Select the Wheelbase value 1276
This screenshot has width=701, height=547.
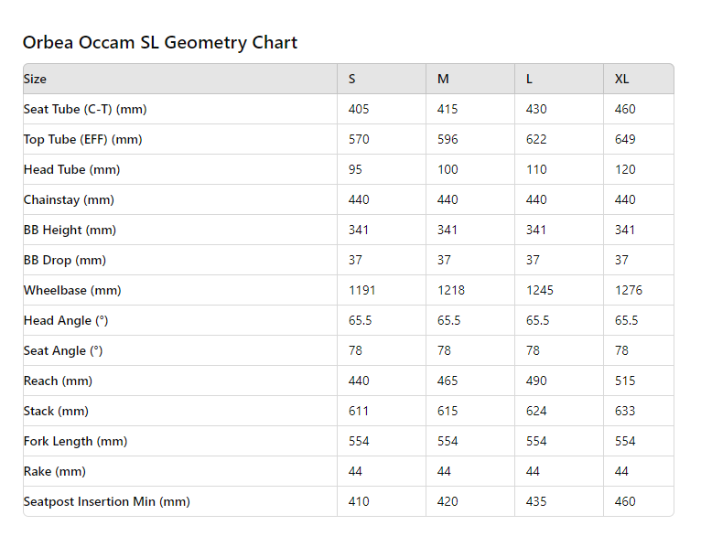click(x=629, y=290)
